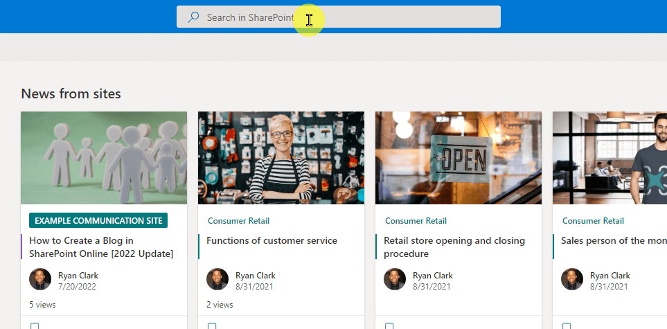Click Ryan Clark's avatar on customer service card
The height and width of the screenshot is (329, 667).
pos(217,279)
